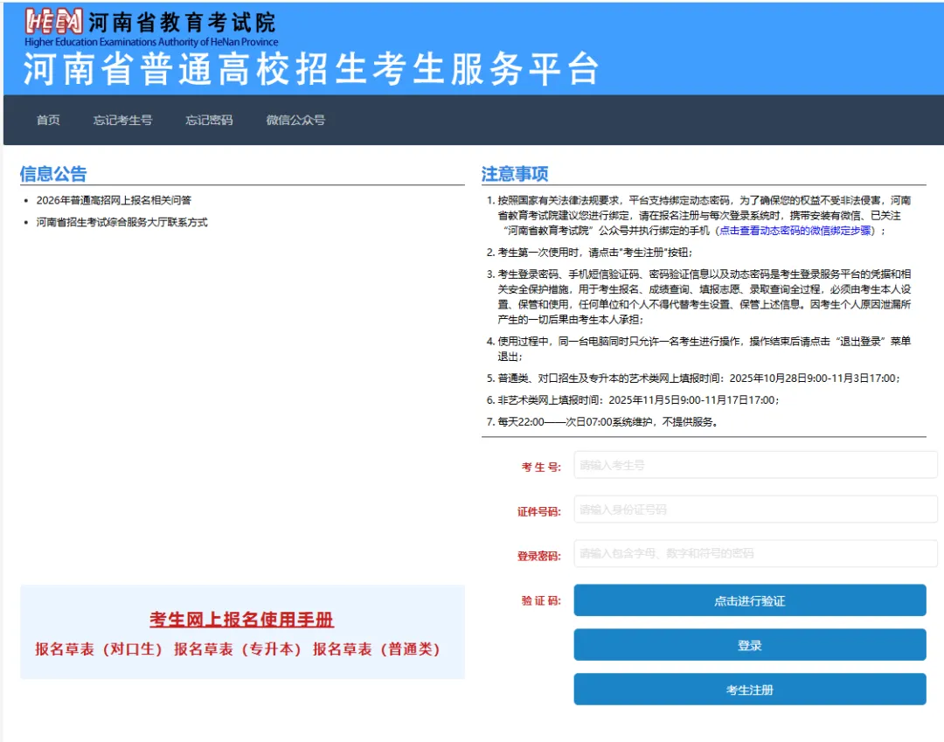
Task: Open the 忘记考生号 navigation item
Action: 123,120
